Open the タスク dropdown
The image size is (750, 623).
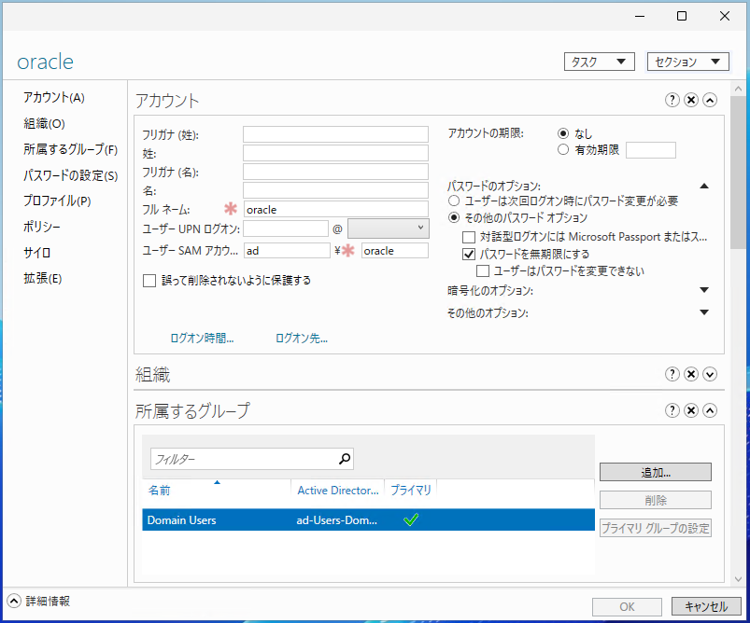click(600, 62)
